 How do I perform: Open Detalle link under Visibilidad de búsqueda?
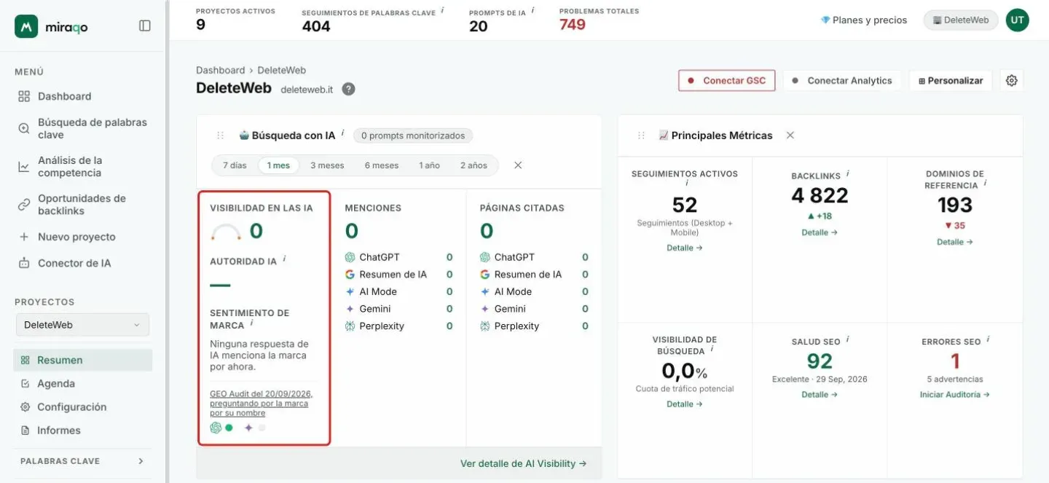click(685, 404)
